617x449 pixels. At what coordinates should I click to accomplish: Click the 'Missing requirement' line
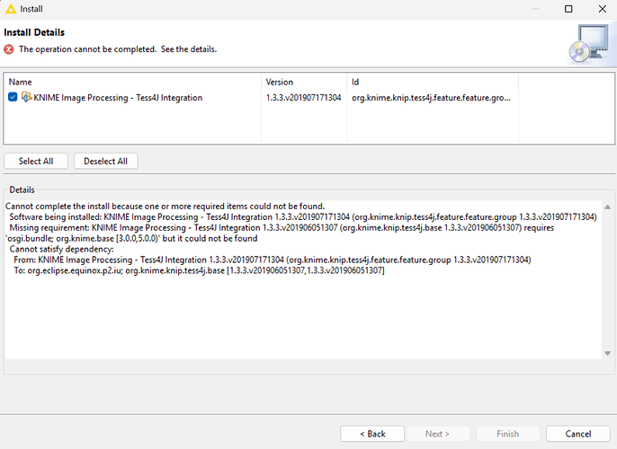[282, 227]
